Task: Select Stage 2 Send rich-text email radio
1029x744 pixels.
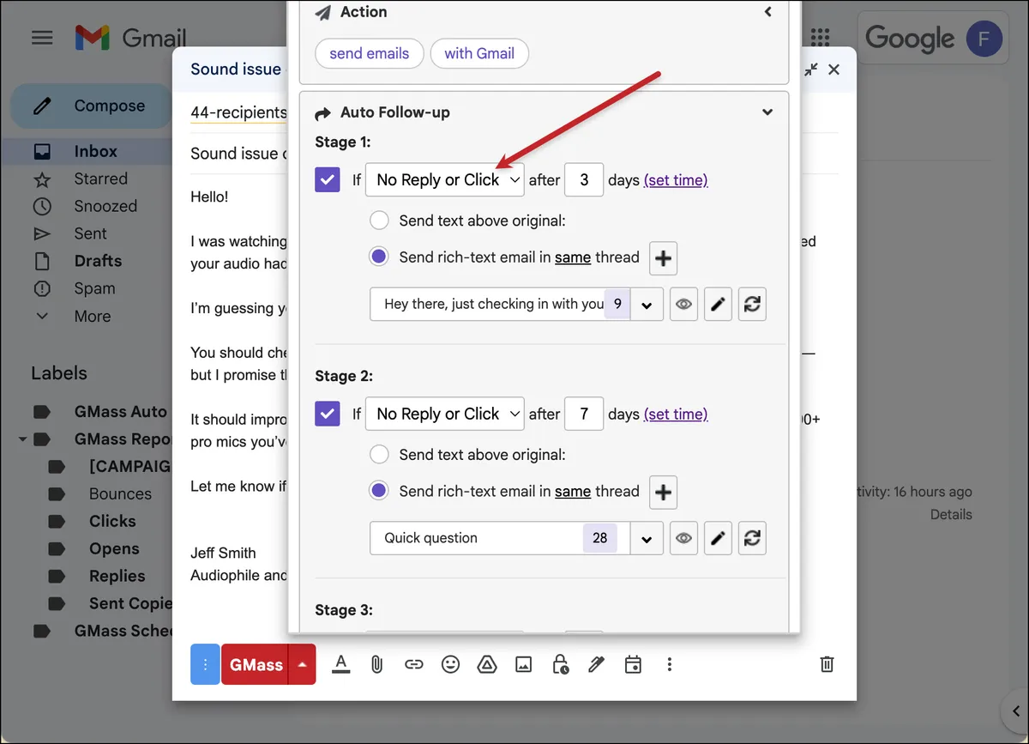Action: pyautogui.click(x=379, y=491)
